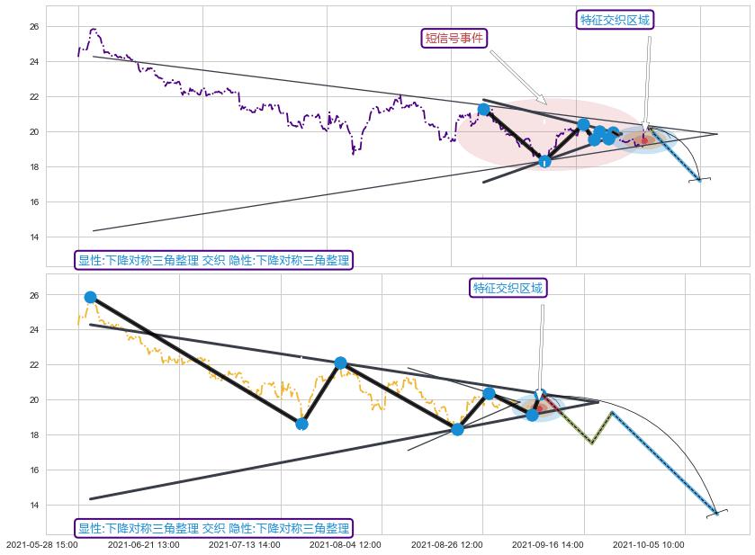Select bottom chart's blue peak marker near 22

340,363
